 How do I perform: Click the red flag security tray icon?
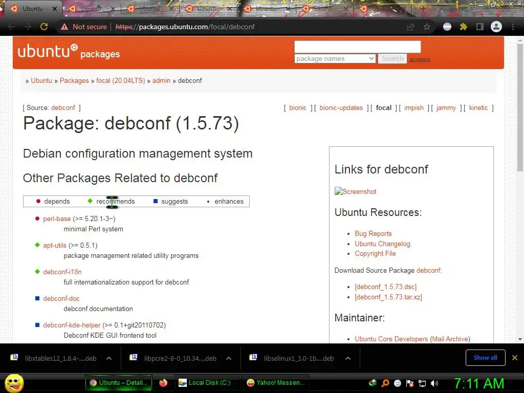[x=410, y=383]
